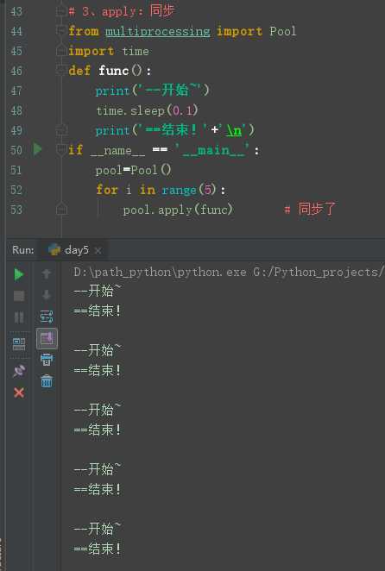Click the '__main__' string literal
Image resolution: width=385 pixels, height=571 pixels.
coord(212,150)
